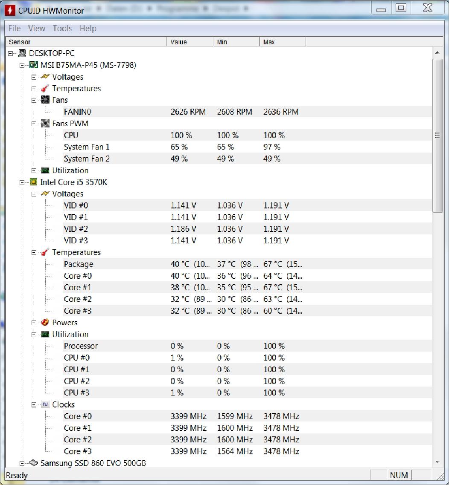The width and height of the screenshot is (449, 485).
Task: Click the NUM status bar indicator
Action: [399, 475]
